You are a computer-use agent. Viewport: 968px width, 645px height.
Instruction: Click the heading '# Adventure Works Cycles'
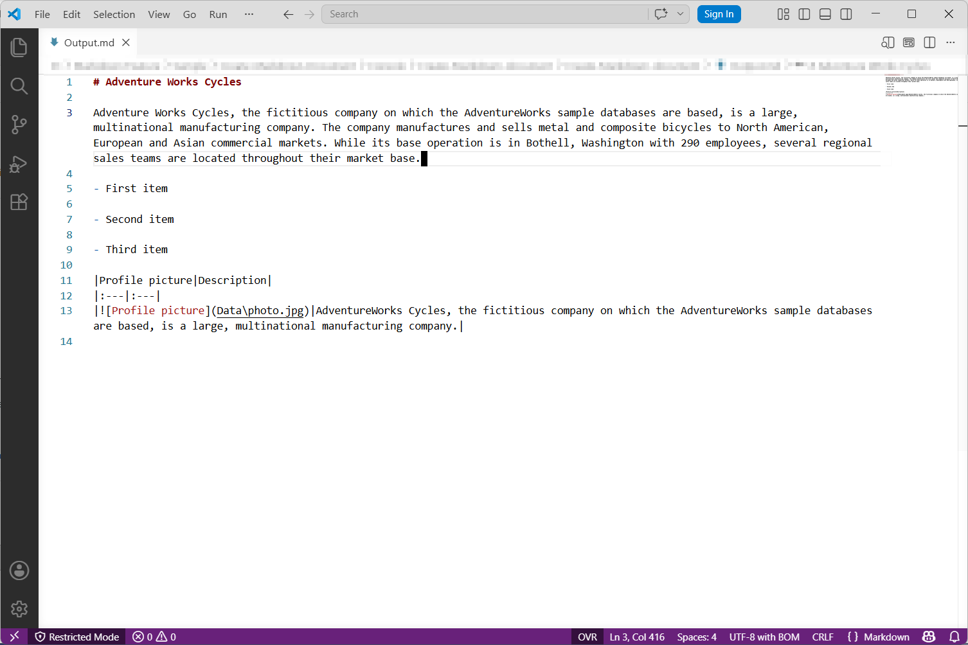pos(167,82)
